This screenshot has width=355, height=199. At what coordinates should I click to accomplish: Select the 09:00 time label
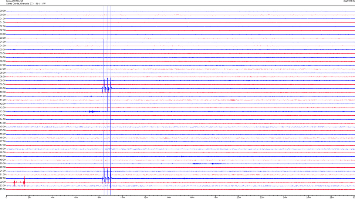(x=3, y=81)
